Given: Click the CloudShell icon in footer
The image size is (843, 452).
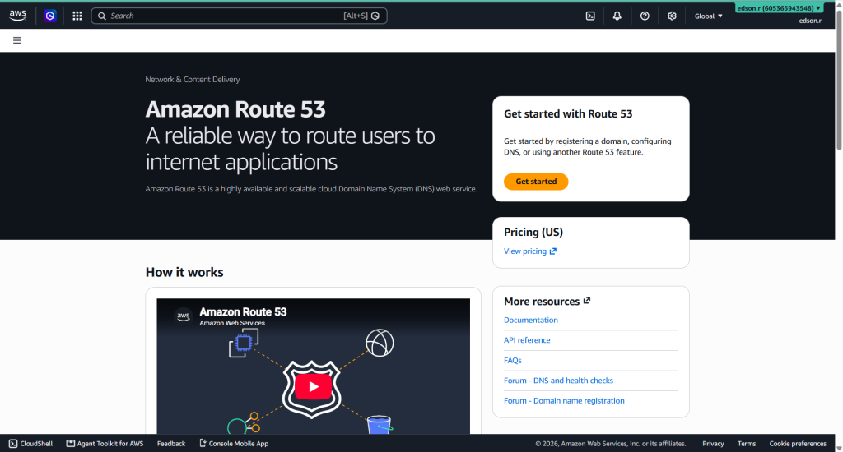Looking at the screenshot, I should click(13, 444).
